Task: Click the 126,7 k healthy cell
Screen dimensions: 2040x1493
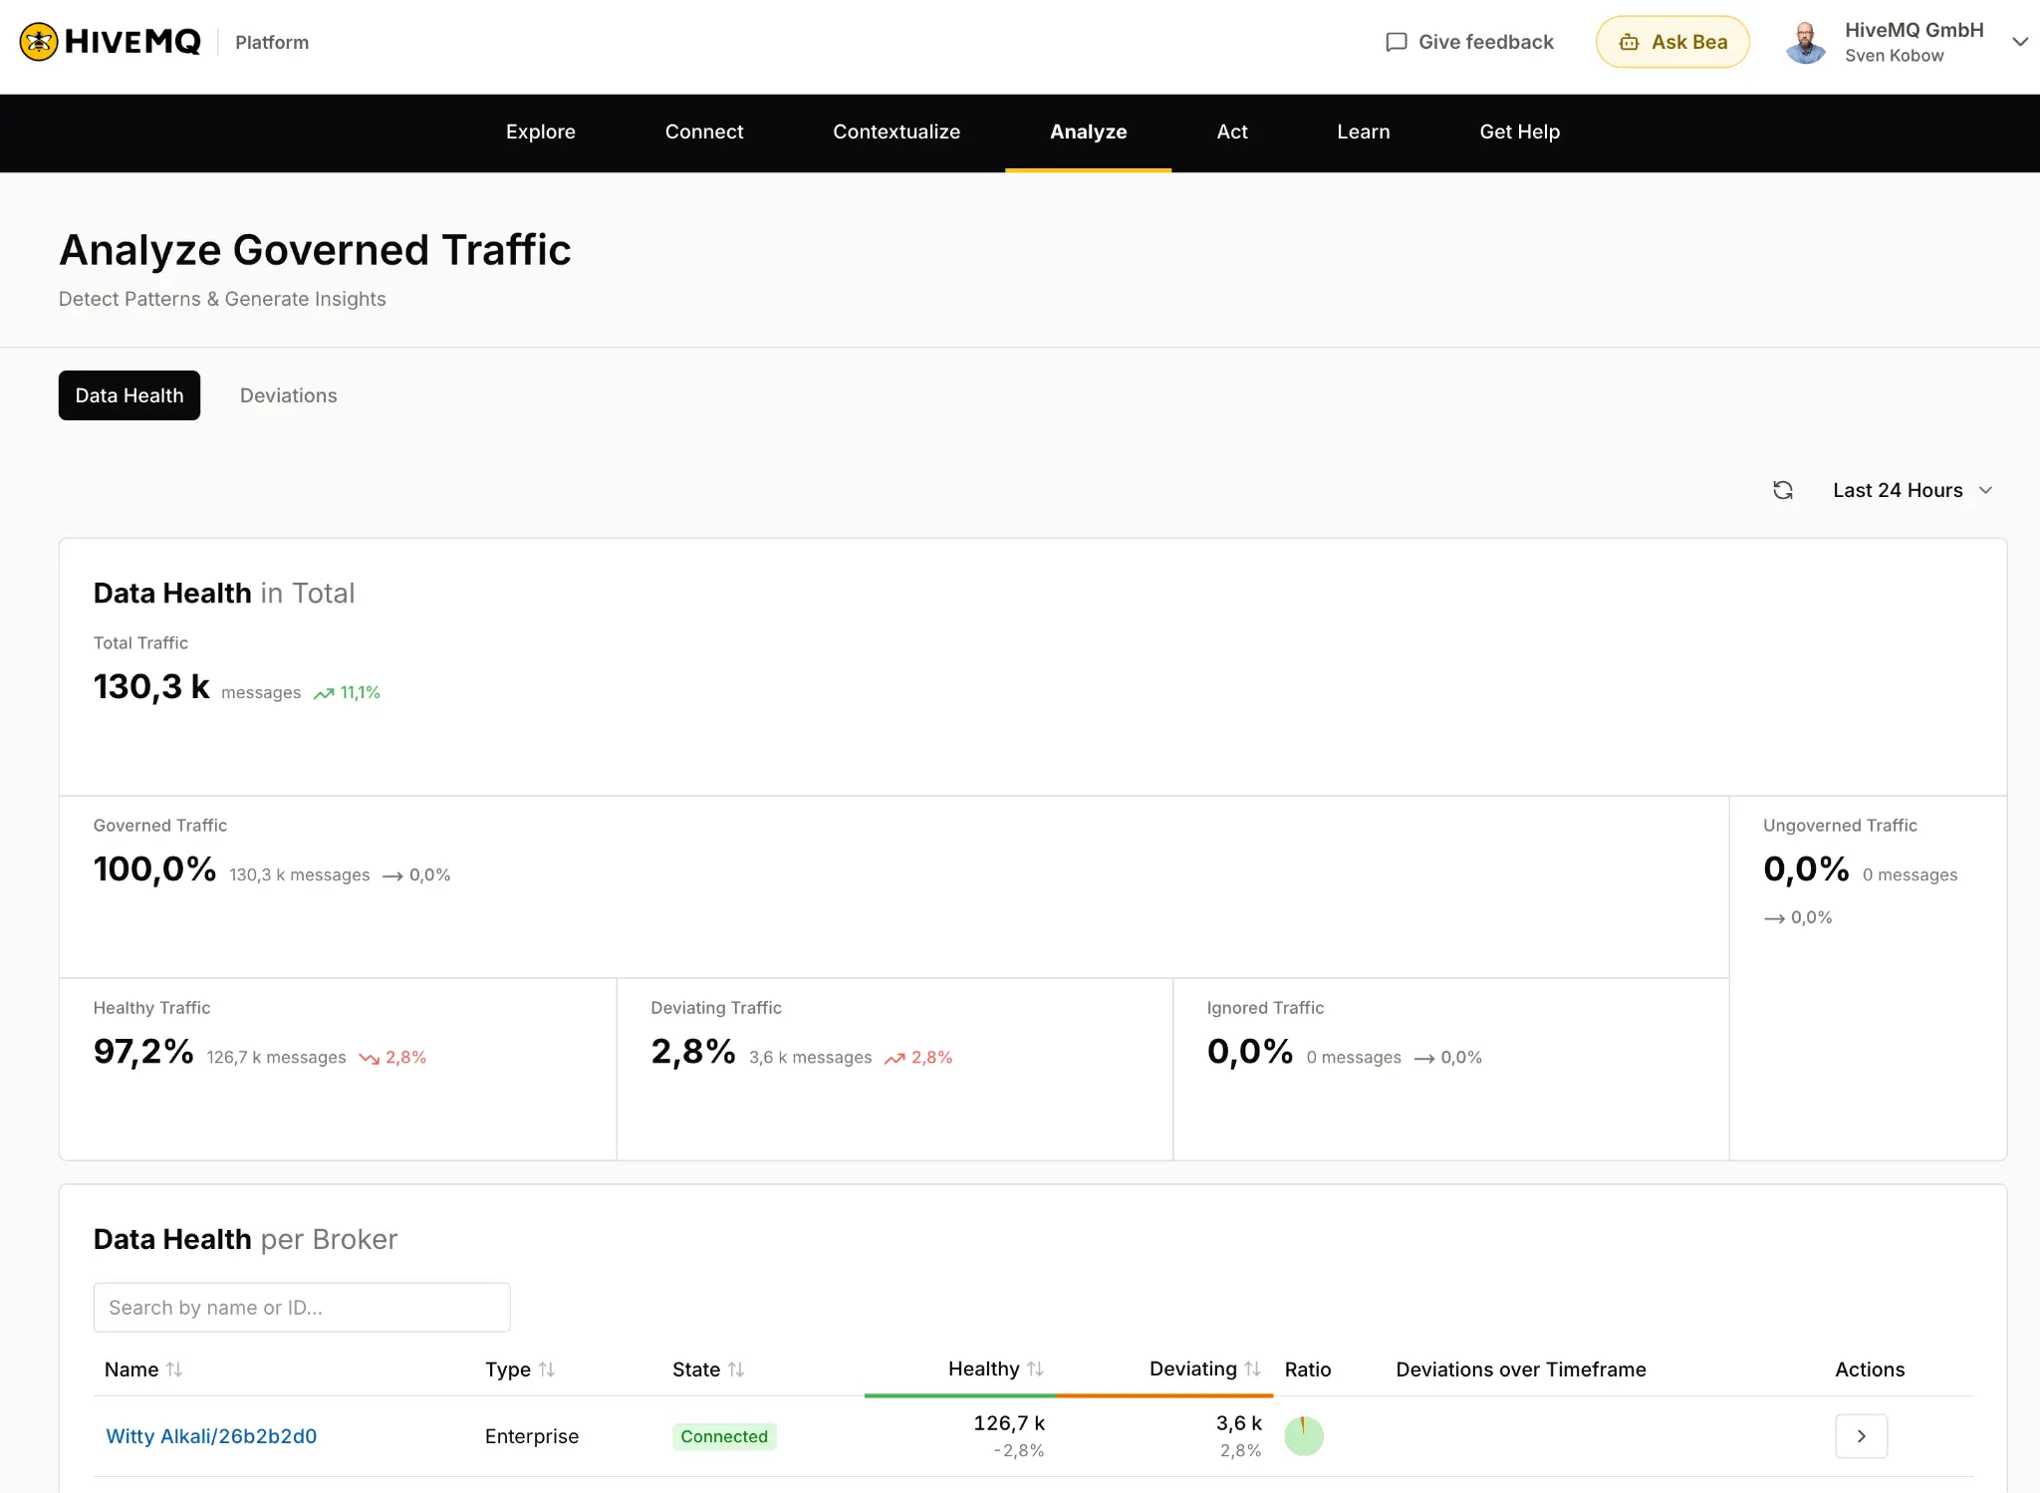Action: click(1009, 1423)
